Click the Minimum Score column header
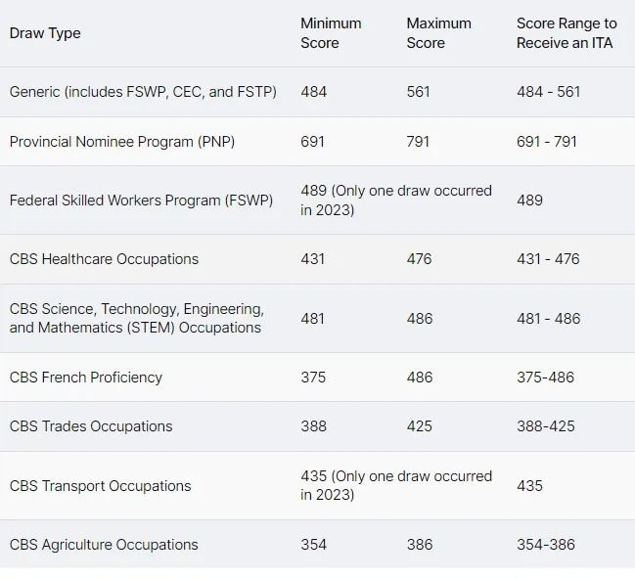This screenshot has width=635, height=579. [331, 33]
